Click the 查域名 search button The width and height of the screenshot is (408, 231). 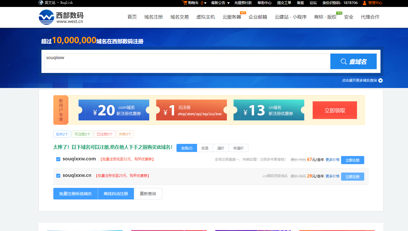tap(354, 61)
